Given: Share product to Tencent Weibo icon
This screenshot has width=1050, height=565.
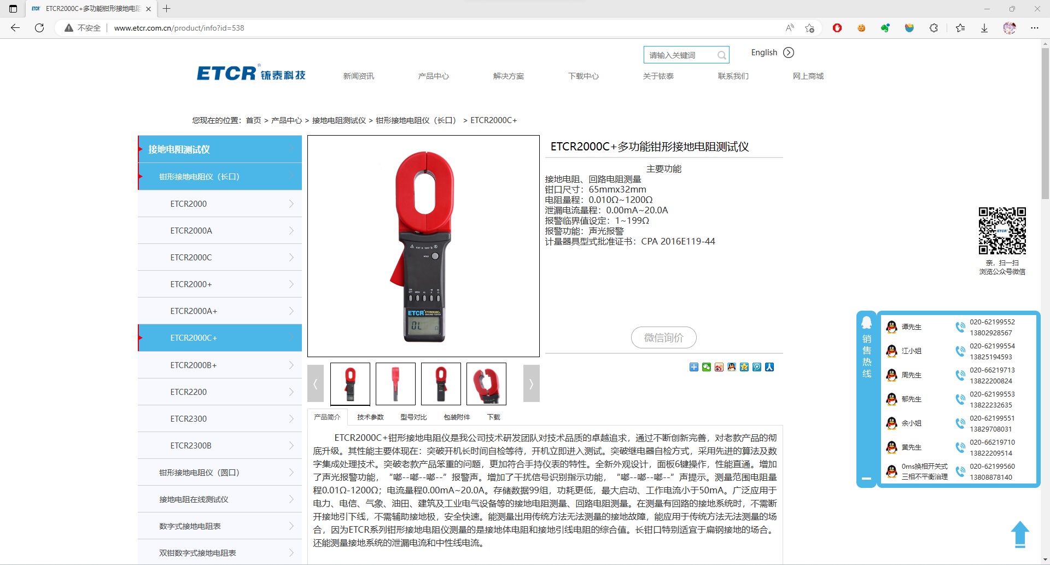Looking at the screenshot, I should [757, 367].
